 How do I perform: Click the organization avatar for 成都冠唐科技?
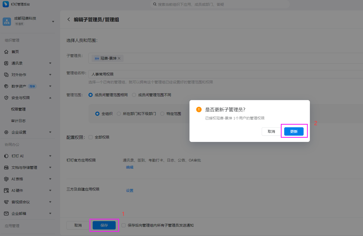tap(7, 21)
